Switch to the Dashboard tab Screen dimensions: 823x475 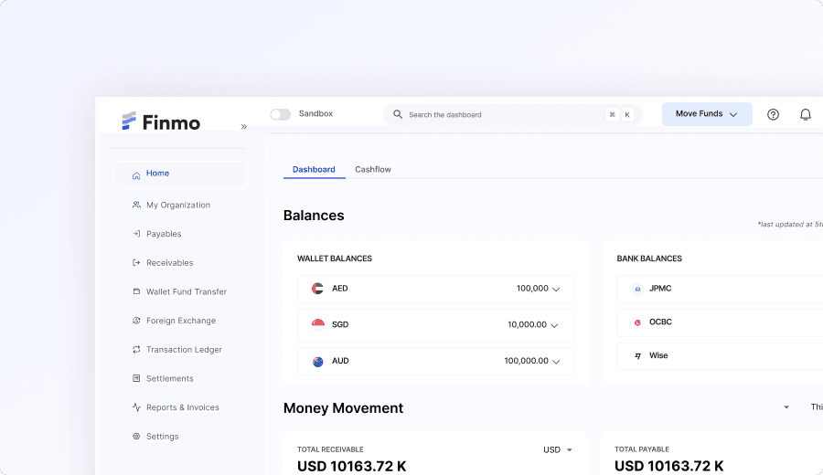314,169
